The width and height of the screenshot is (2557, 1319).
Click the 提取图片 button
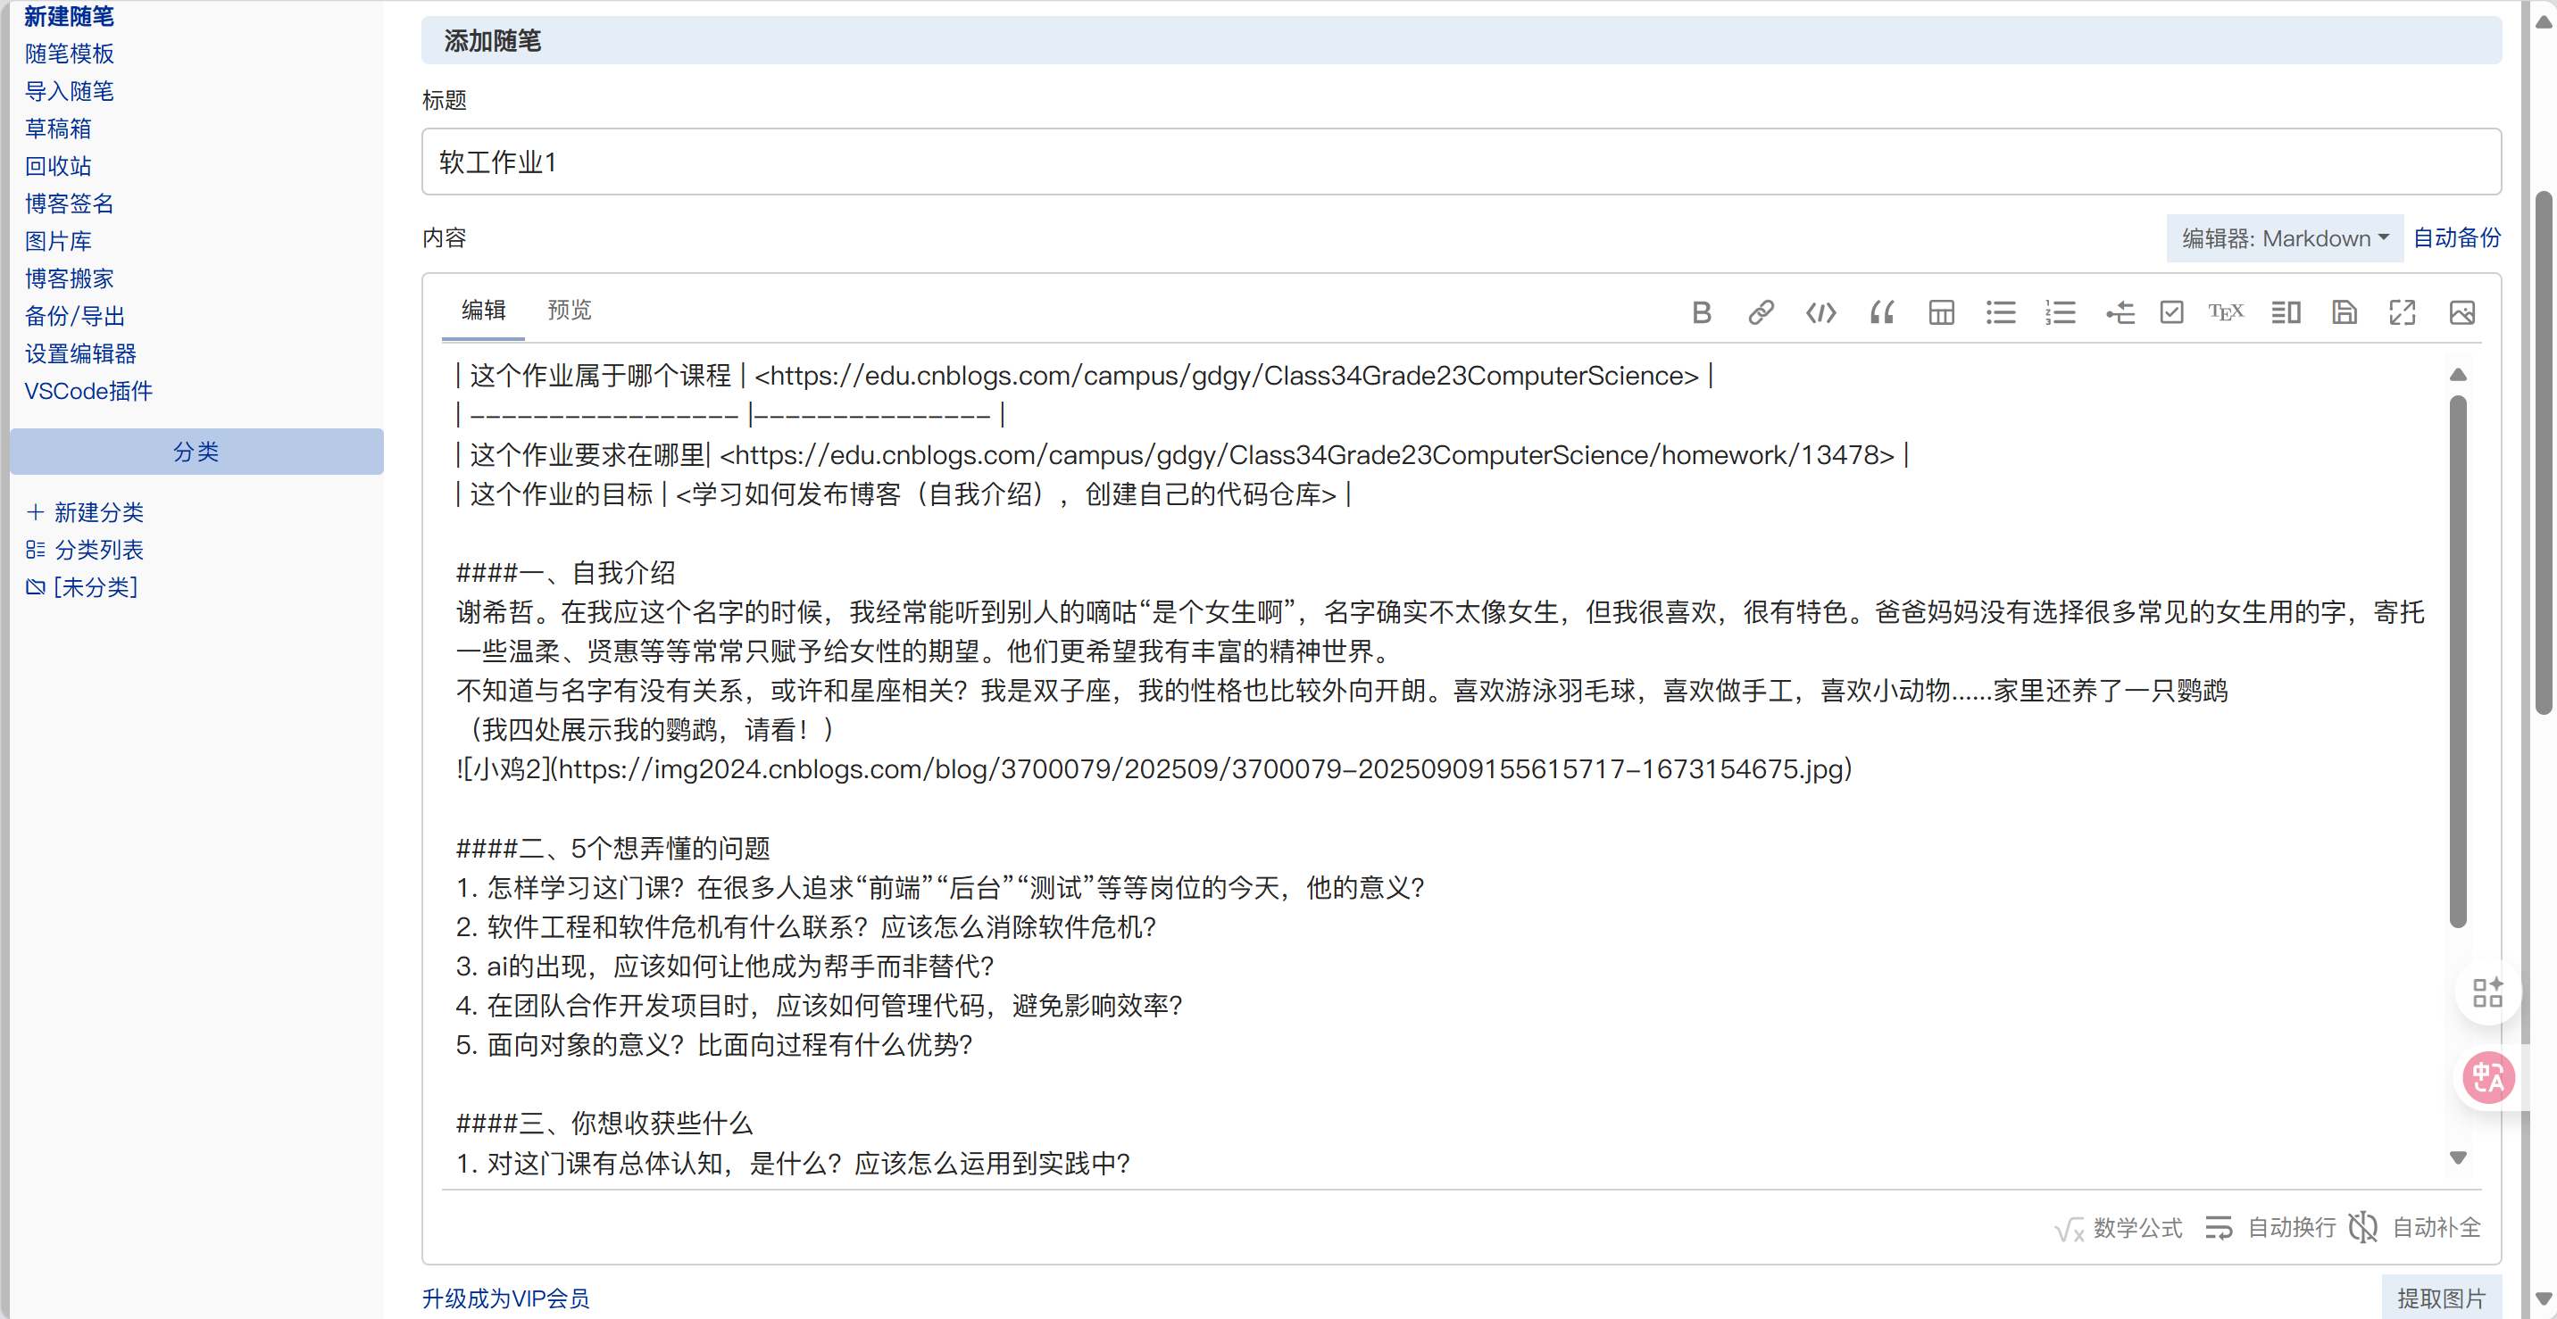(x=2440, y=1298)
